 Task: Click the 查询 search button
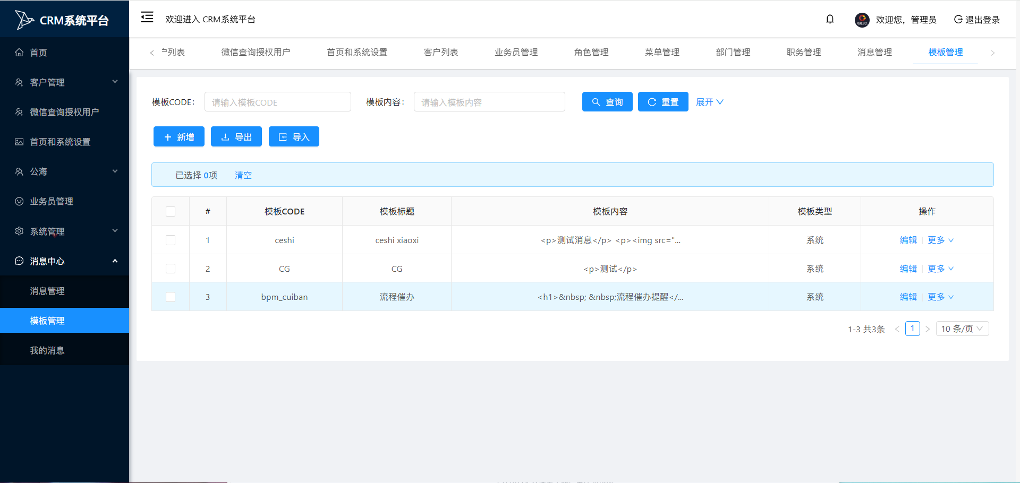607,102
